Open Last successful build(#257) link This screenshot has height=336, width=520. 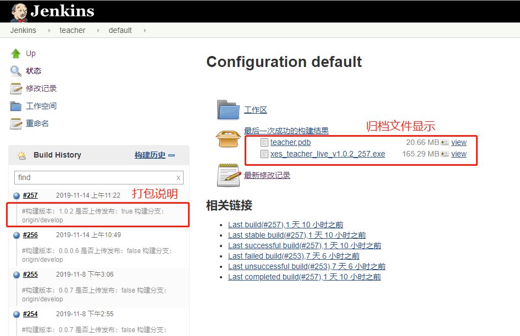[x=305, y=245]
